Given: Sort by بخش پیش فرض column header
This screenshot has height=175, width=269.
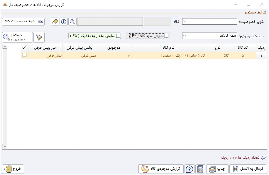Looking at the screenshot, I should [80, 48].
